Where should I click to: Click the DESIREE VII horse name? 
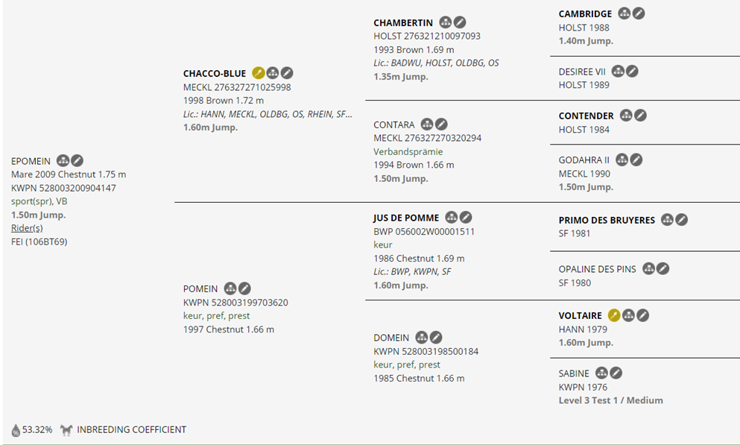(x=582, y=72)
